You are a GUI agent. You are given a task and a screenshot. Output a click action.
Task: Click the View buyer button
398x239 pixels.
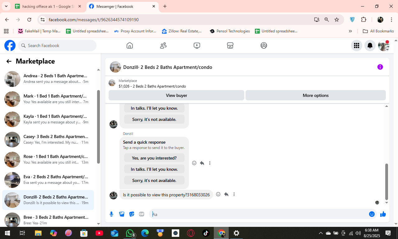pos(176,95)
